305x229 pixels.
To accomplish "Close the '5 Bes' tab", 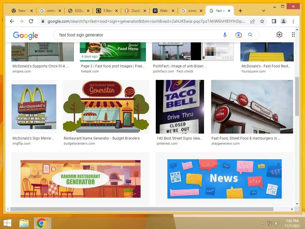I will tap(116, 11).
